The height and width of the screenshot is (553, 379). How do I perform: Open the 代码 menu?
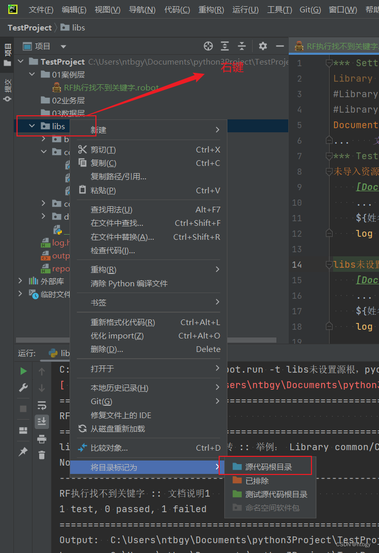tap(177, 9)
